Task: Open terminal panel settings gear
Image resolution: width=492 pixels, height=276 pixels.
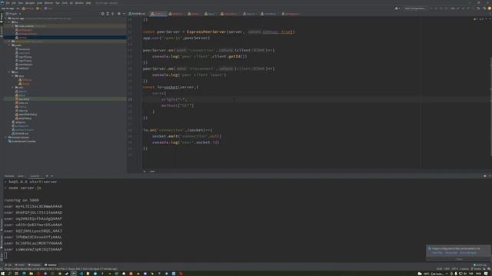Action: point(484,176)
